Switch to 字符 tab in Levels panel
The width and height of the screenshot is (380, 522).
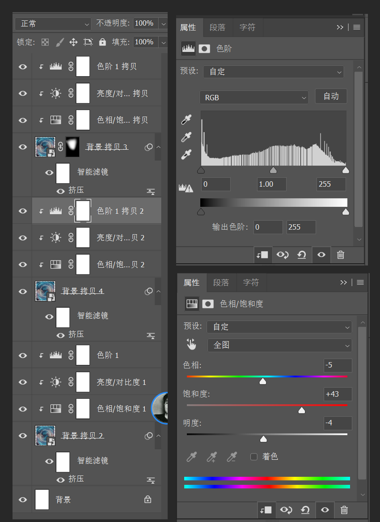pos(247,27)
